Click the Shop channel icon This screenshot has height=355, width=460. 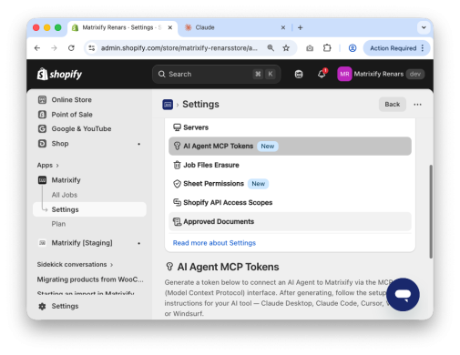42,144
